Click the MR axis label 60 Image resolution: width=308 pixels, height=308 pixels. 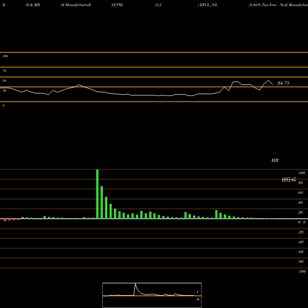(301, 193)
